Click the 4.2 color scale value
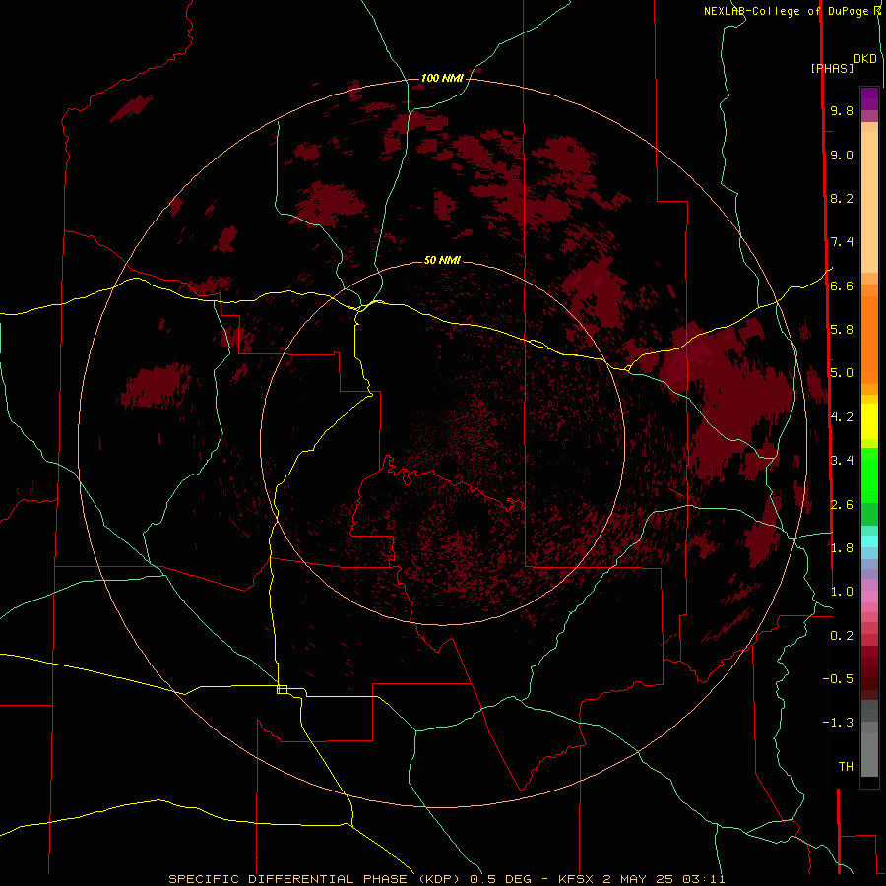This screenshot has height=886, width=886. [842, 417]
